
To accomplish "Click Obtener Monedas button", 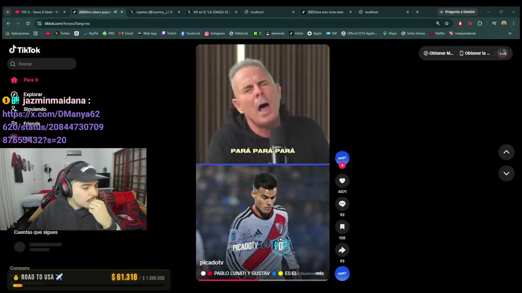I will (438, 53).
